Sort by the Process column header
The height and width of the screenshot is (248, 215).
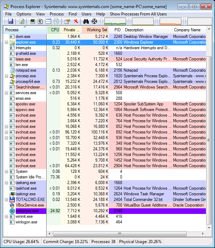[25, 30]
